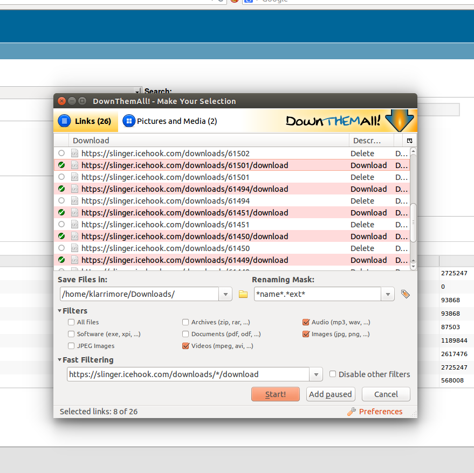Click the DownThemAll! logo arrow

(399, 120)
